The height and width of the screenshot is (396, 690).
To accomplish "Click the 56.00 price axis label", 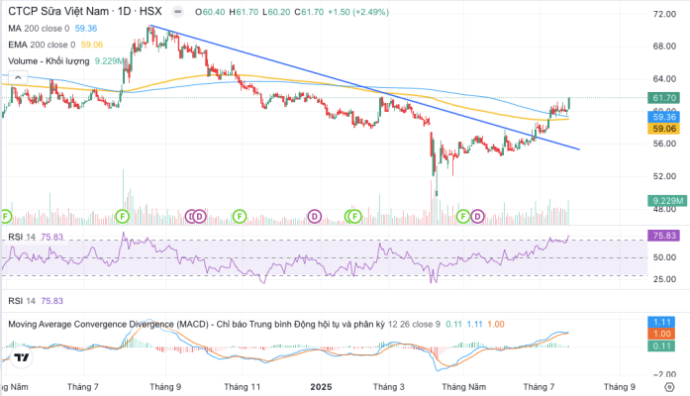I will (x=664, y=144).
